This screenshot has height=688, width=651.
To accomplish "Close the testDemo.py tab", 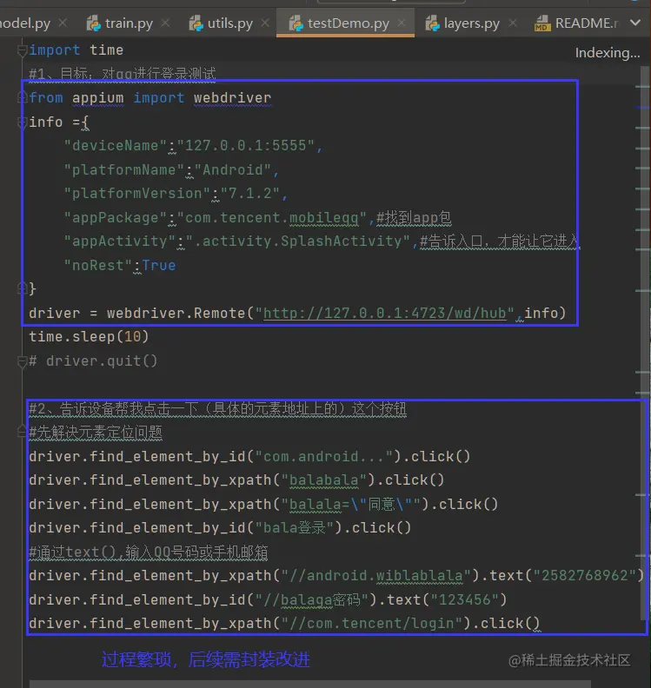I will coord(402,23).
